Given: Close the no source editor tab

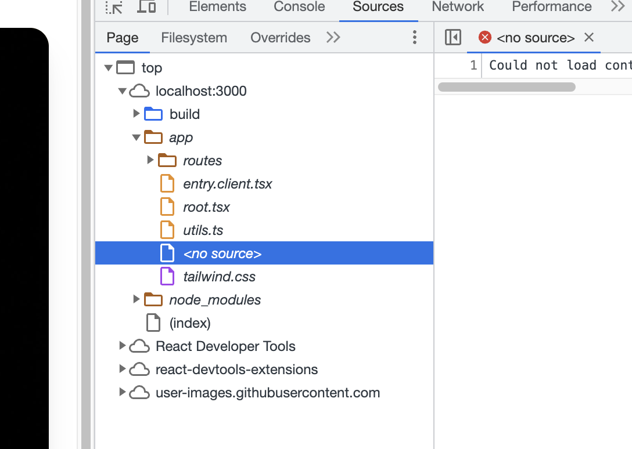Looking at the screenshot, I should point(589,37).
